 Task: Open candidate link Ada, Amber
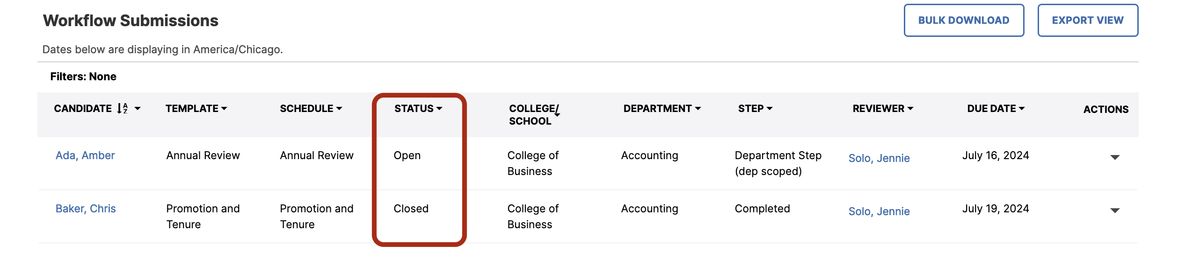pyautogui.click(x=85, y=155)
